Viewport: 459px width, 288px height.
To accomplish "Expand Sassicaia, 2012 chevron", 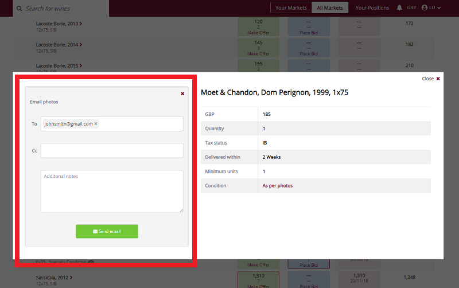I will pyautogui.click(x=71, y=278).
